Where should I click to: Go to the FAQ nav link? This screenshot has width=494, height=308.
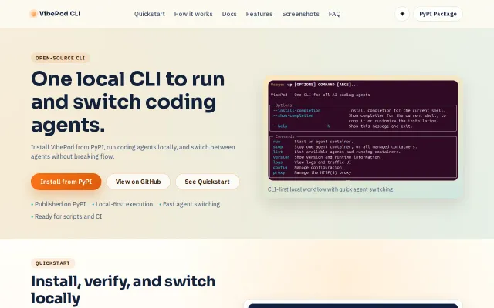[334, 14]
